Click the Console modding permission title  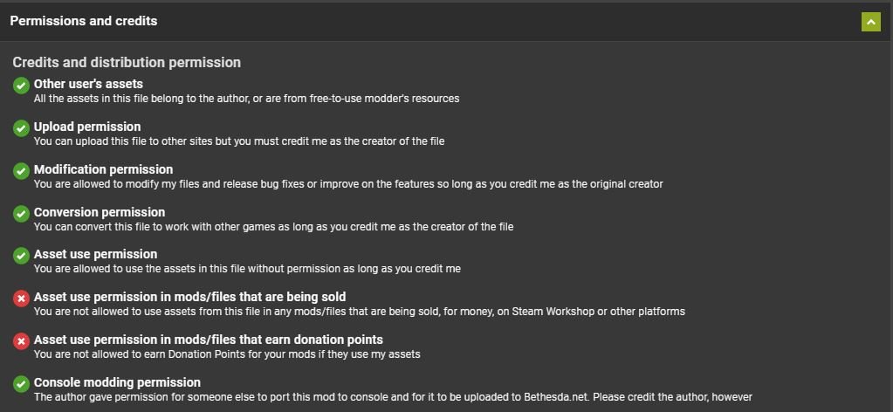click(x=117, y=382)
